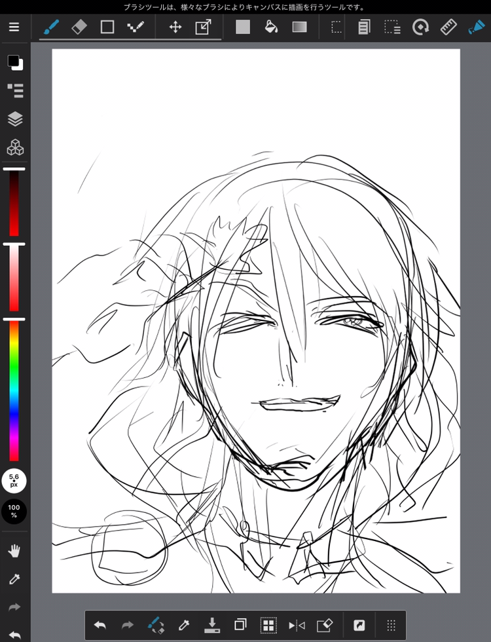Flip the canvas horizontally
This screenshot has width=491, height=642.
(x=296, y=625)
